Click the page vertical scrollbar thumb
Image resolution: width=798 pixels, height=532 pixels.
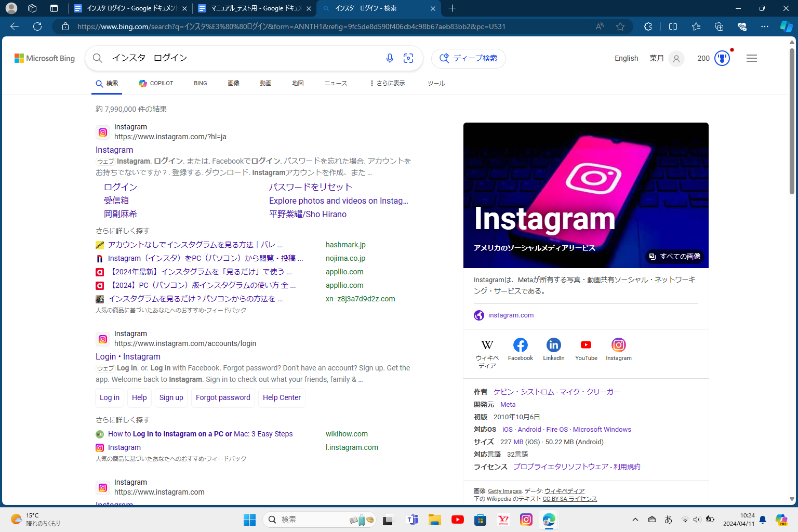pyautogui.click(x=792, y=121)
